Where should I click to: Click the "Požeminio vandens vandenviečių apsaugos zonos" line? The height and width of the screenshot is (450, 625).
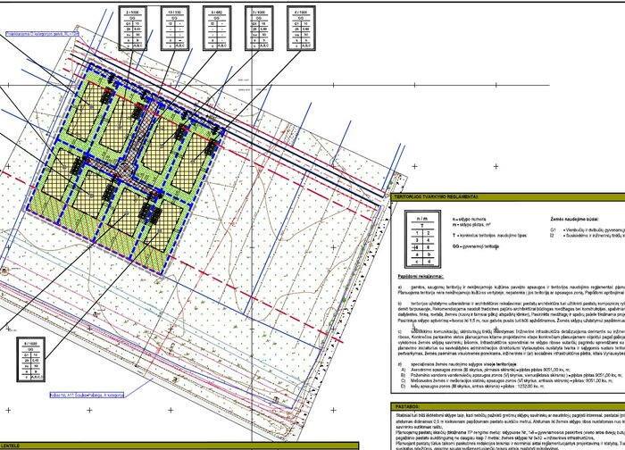pos(512,376)
